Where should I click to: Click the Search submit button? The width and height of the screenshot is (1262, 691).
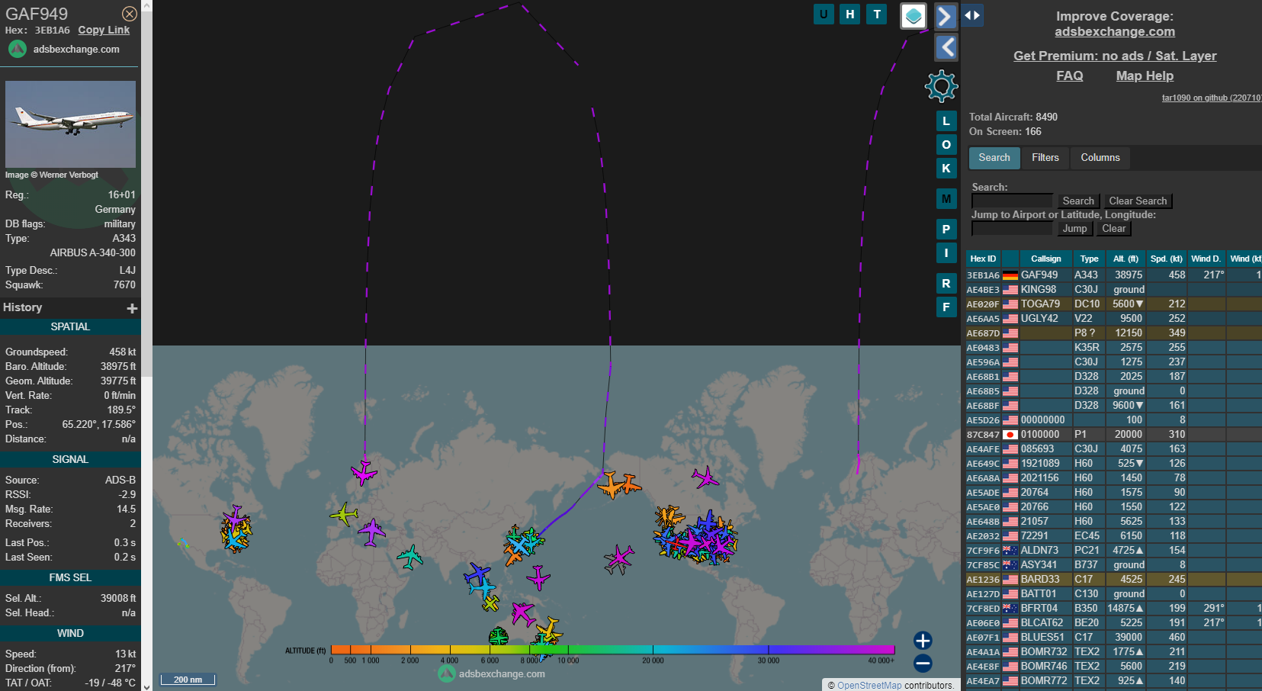[1078, 201]
